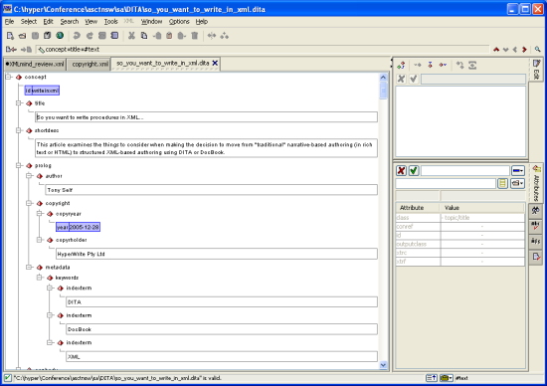Open the Options menu
Image resolution: width=547 pixels, height=386 pixels.
179,22
